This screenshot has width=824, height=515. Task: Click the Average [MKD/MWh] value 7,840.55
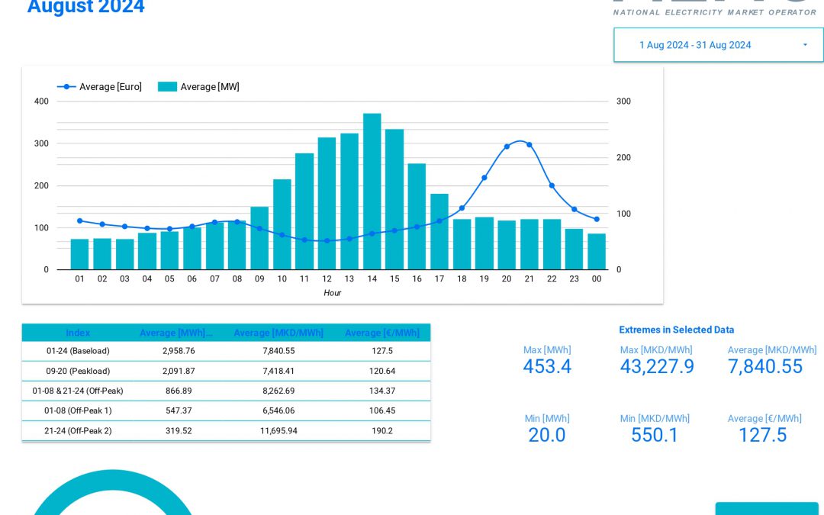765,367
